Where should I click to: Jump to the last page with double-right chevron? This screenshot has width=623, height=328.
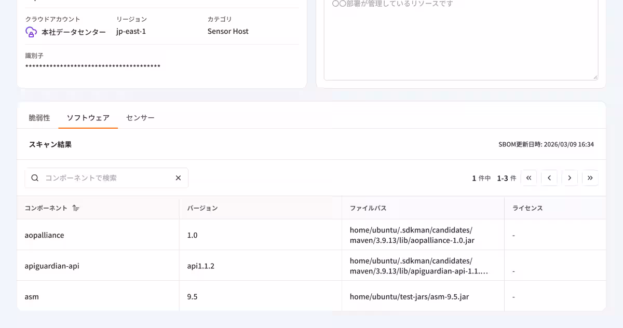(590, 177)
